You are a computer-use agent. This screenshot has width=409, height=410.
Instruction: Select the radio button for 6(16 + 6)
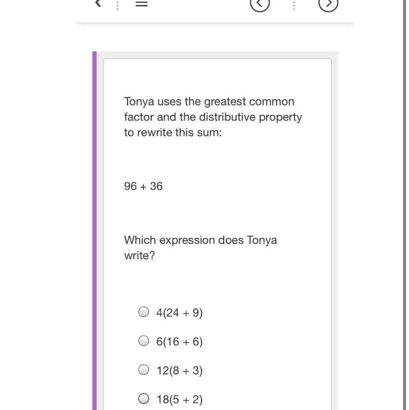click(144, 341)
